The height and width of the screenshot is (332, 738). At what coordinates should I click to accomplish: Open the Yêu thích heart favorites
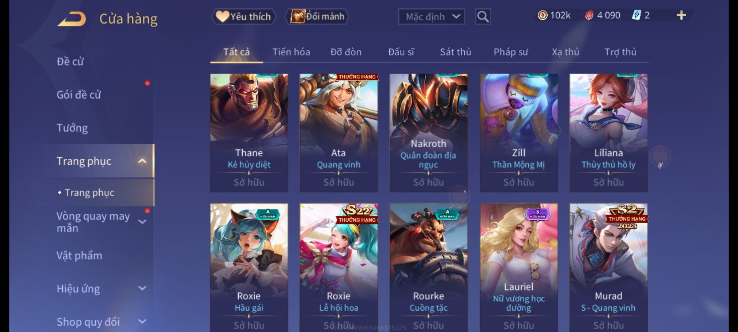click(244, 17)
